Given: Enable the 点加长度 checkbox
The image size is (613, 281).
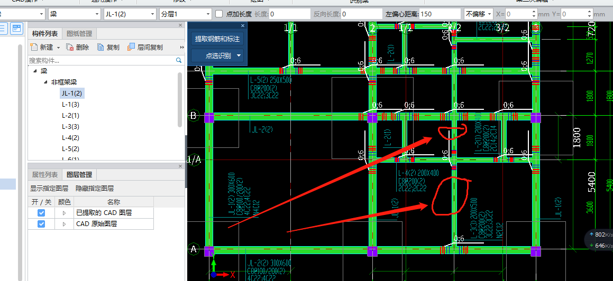Looking at the screenshot, I should [x=219, y=14].
